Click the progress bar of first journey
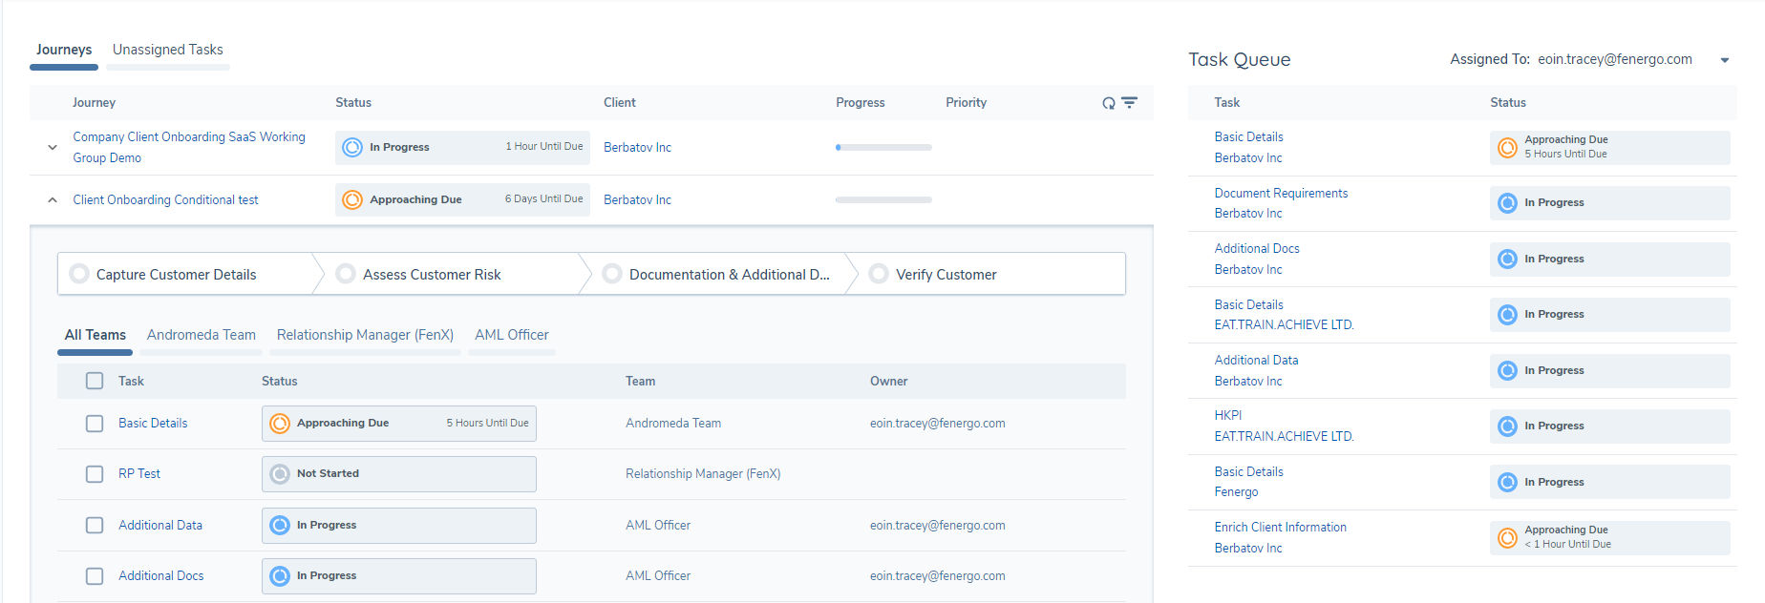 (883, 147)
